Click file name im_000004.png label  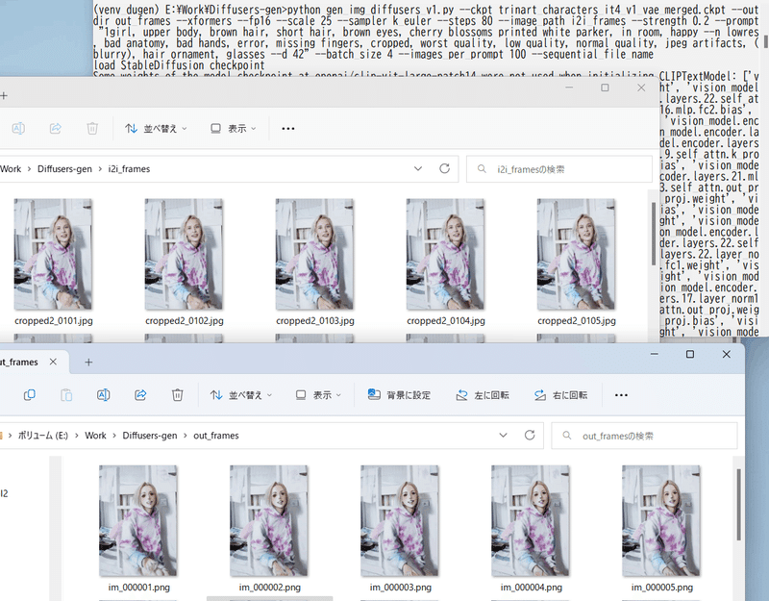(x=532, y=588)
